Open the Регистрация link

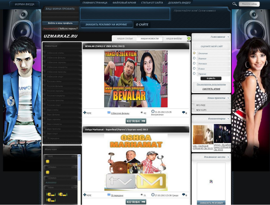(x=50, y=29)
